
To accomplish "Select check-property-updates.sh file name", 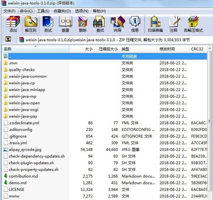I will coord(34,169).
